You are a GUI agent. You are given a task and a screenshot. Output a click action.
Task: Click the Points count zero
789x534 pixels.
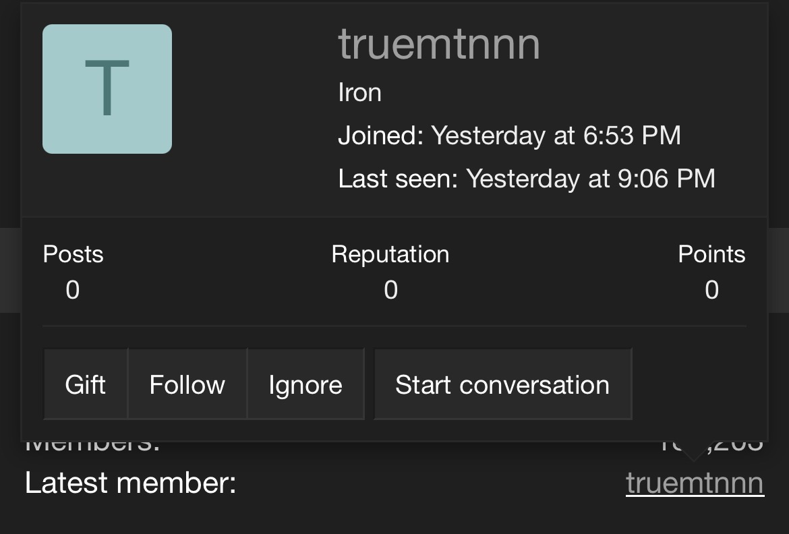(x=712, y=290)
